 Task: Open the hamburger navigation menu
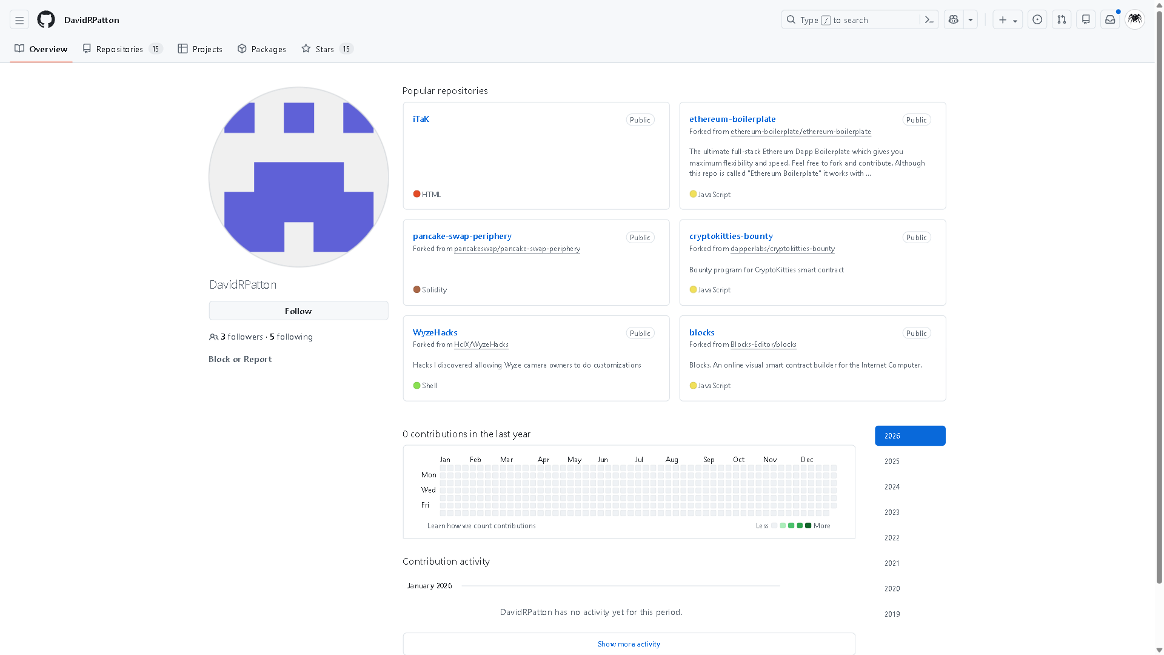click(19, 20)
